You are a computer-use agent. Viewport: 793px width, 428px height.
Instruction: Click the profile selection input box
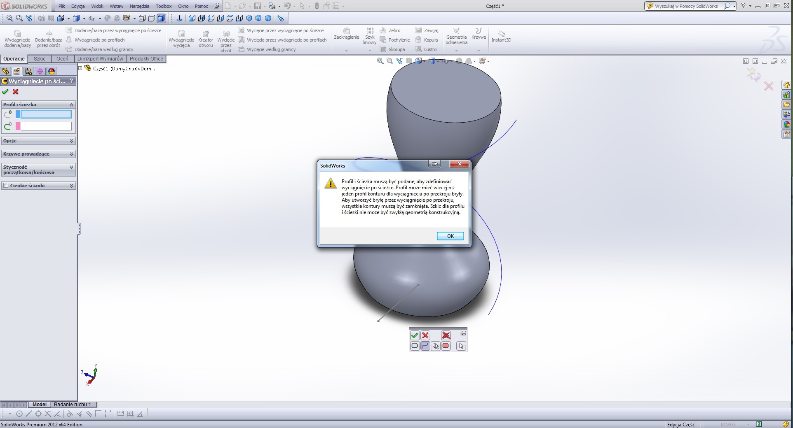(x=46, y=114)
